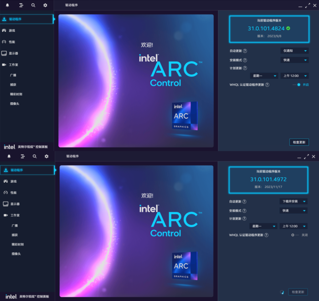The height and width of the screenshot is (301, 319).
Task: Click WHQL help icon in the 4972 window
Action: tap(266, 235)
